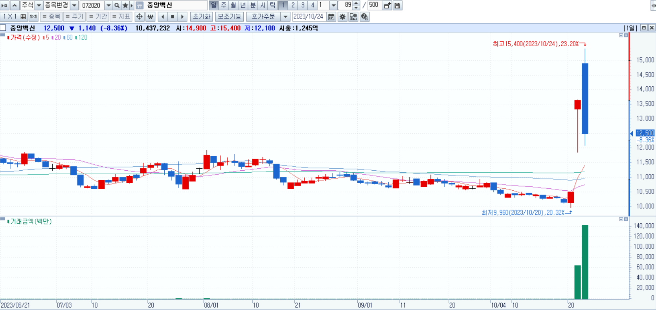656x310 pixels.
Task: Open the period interval number dropdown
Action: 333,5
